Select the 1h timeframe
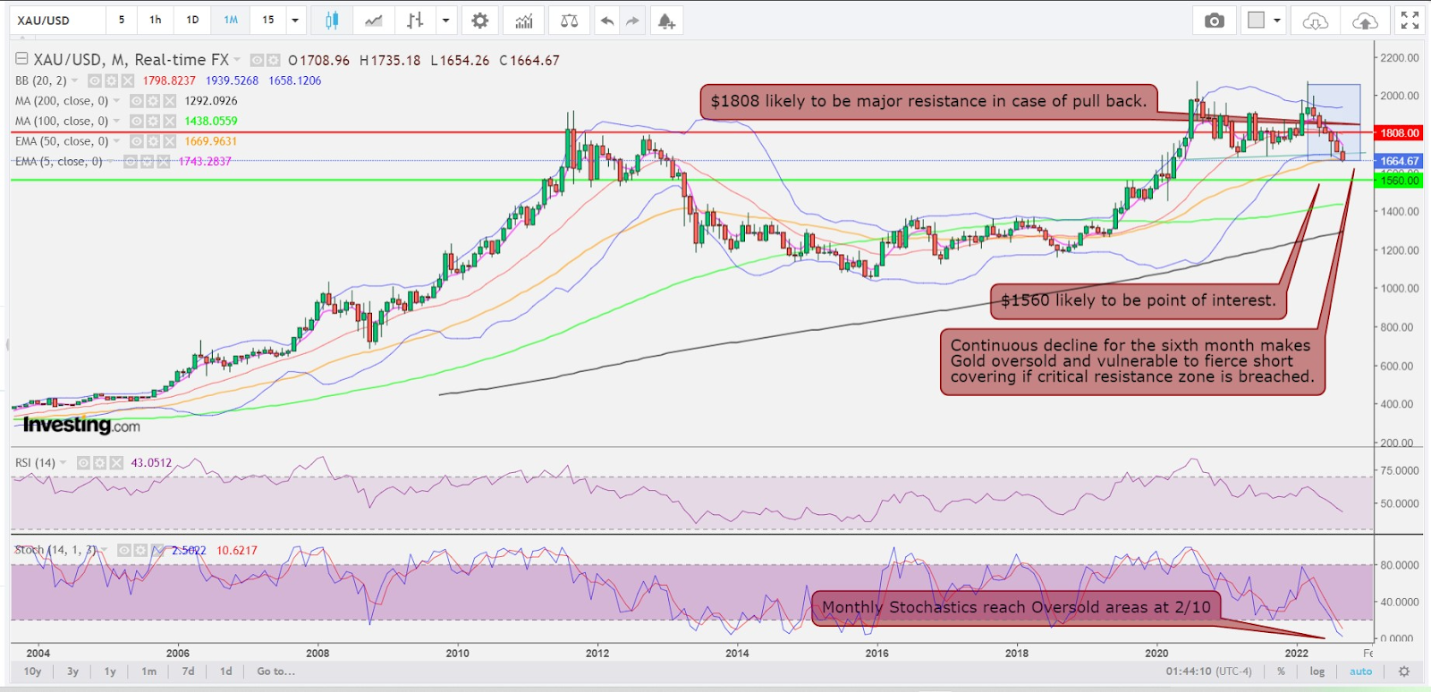The image size is (1431, 692). [x=156, y=21]
